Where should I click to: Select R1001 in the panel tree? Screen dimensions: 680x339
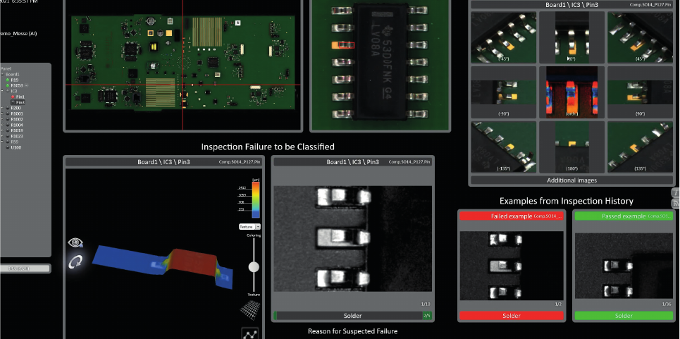(17, 113)
